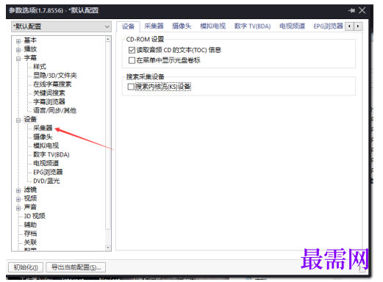Expand the 基本 tree node
Image resolution: width=383 pixels, height=282 pixels.
pyautogui.click(x=18, y=41)
